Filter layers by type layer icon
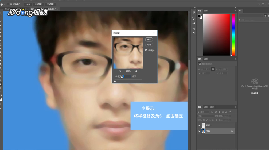 point(219,112)
